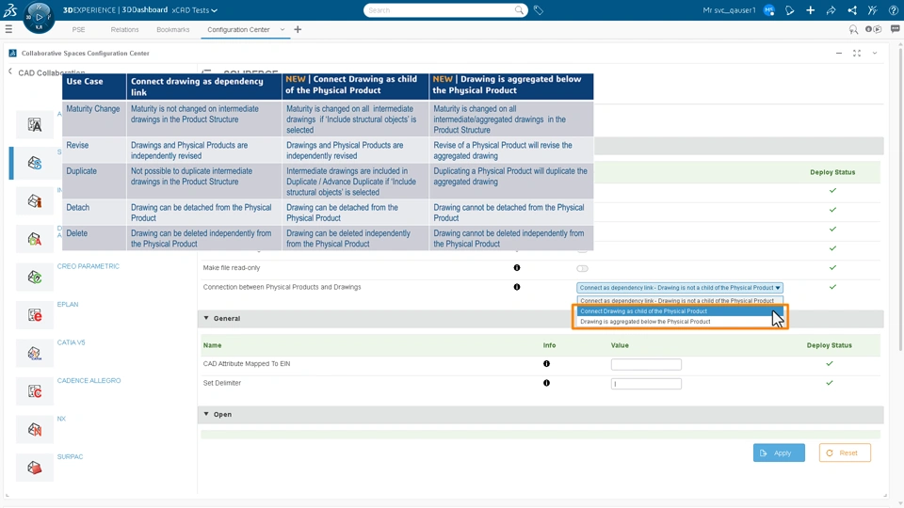Click the info icon for CAD Attribute Mapped To EIN

(x=546, y=363)
